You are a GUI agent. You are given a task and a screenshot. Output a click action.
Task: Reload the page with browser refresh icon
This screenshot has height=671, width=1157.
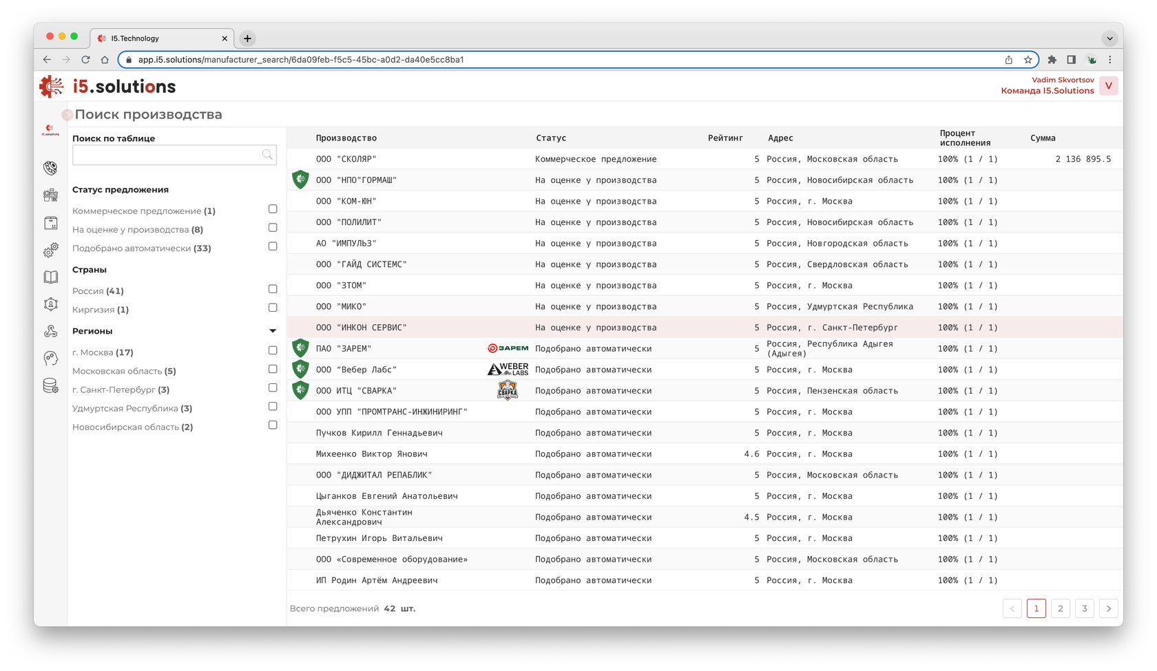(x=85, y=60)
